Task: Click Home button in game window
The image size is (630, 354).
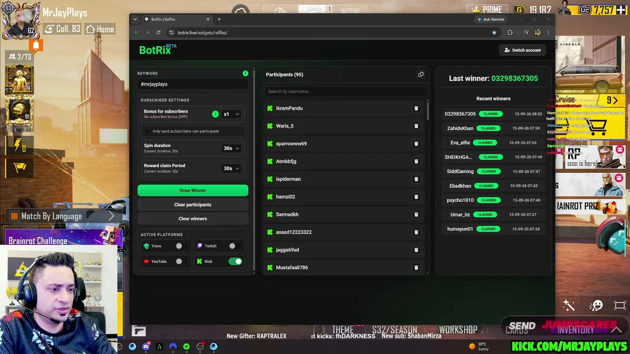Action: [x=100, y=29]
